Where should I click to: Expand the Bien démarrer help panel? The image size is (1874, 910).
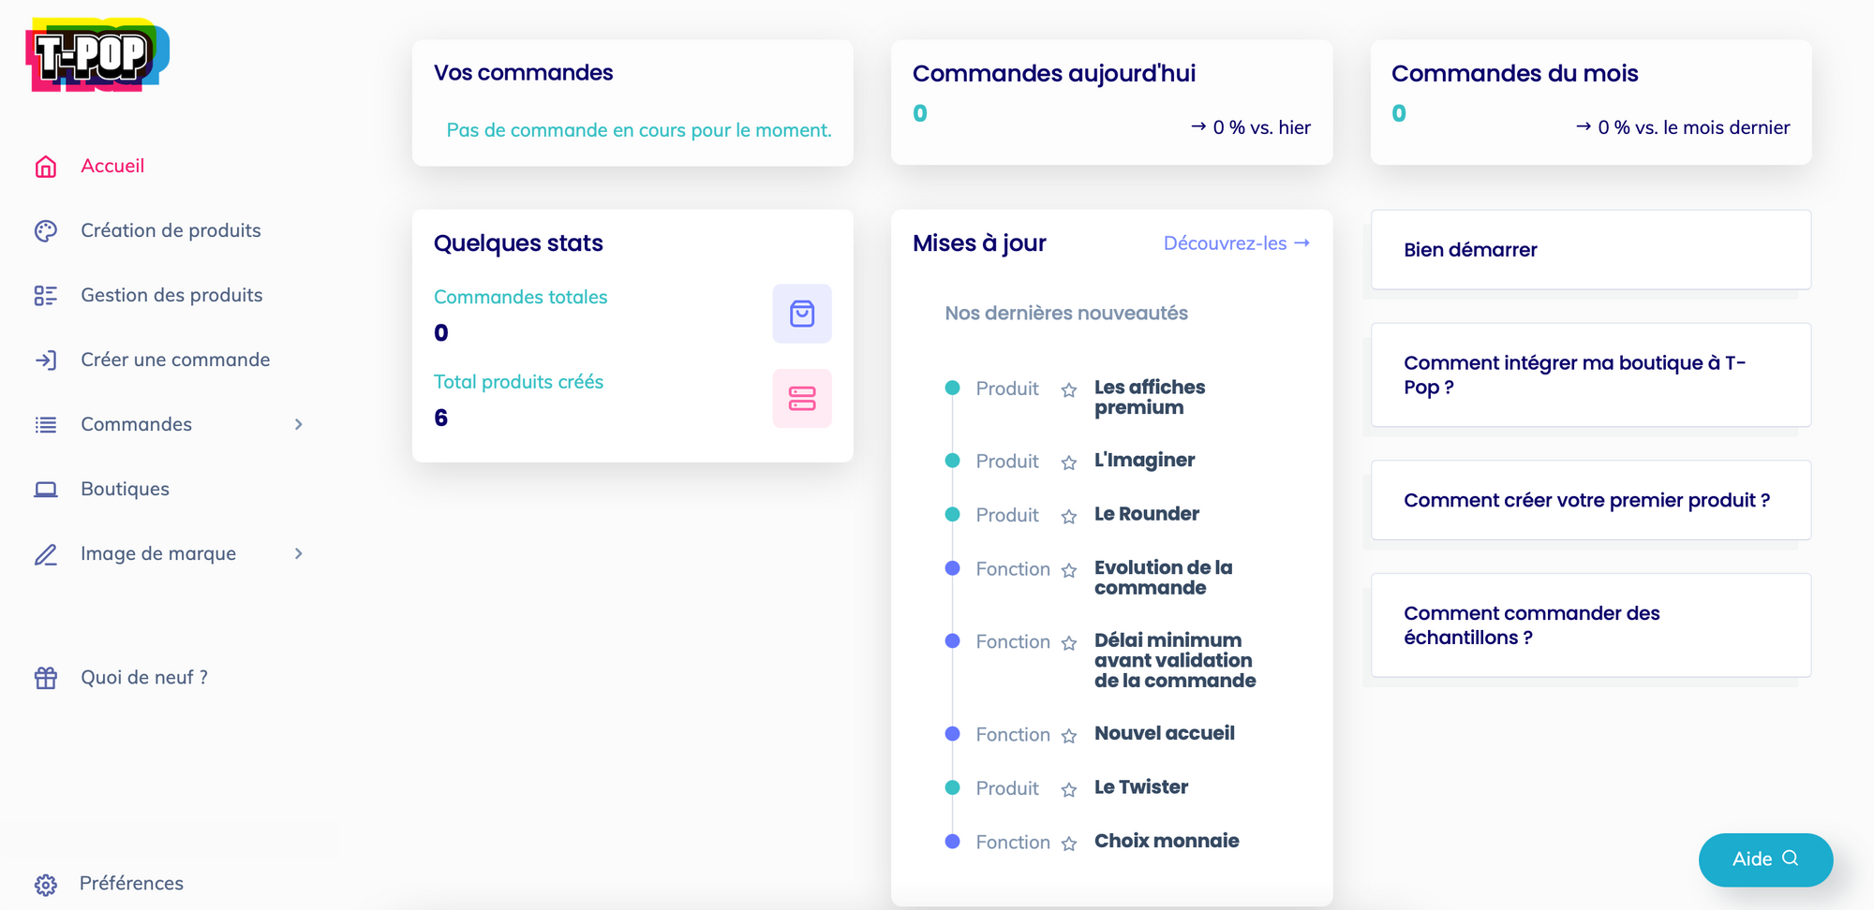coord(1590,250)
